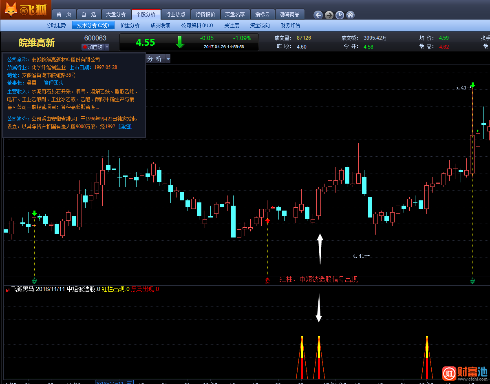
Task: Open the history clock icon
Action: (340, 15)
